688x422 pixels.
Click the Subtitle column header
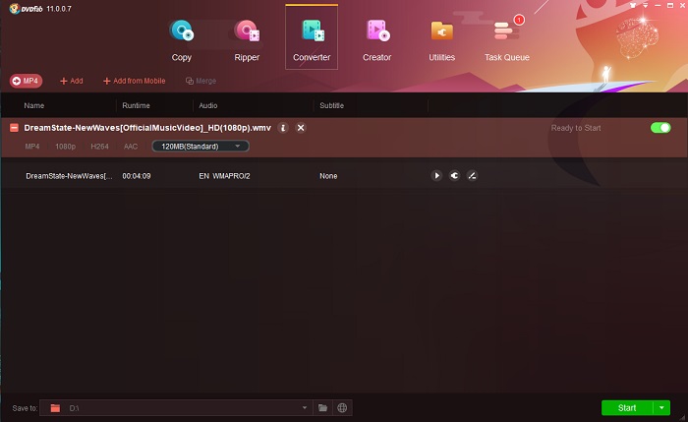[332, 105]
